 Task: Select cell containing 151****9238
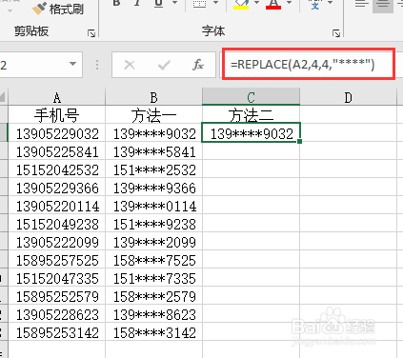[x=153, y=224]
